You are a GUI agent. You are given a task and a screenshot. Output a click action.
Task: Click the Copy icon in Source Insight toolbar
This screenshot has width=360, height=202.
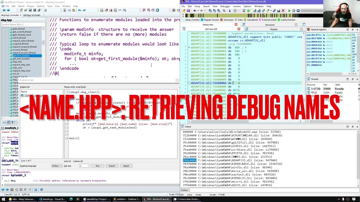coord(69,10)
